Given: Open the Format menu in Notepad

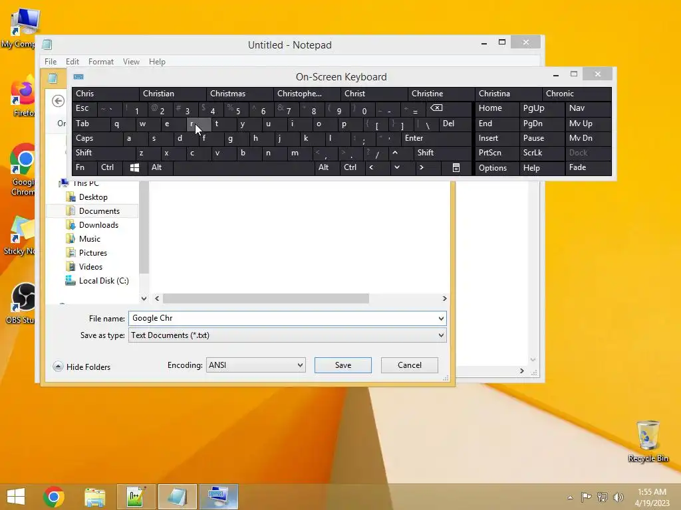Looking at the screenshot, I should click(x=101, y=62).
